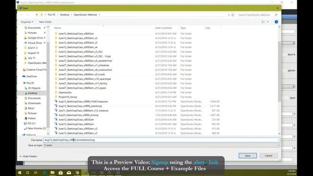Click the New folder button
This screenshot has width=313, height=176.
tap(45, 22)
